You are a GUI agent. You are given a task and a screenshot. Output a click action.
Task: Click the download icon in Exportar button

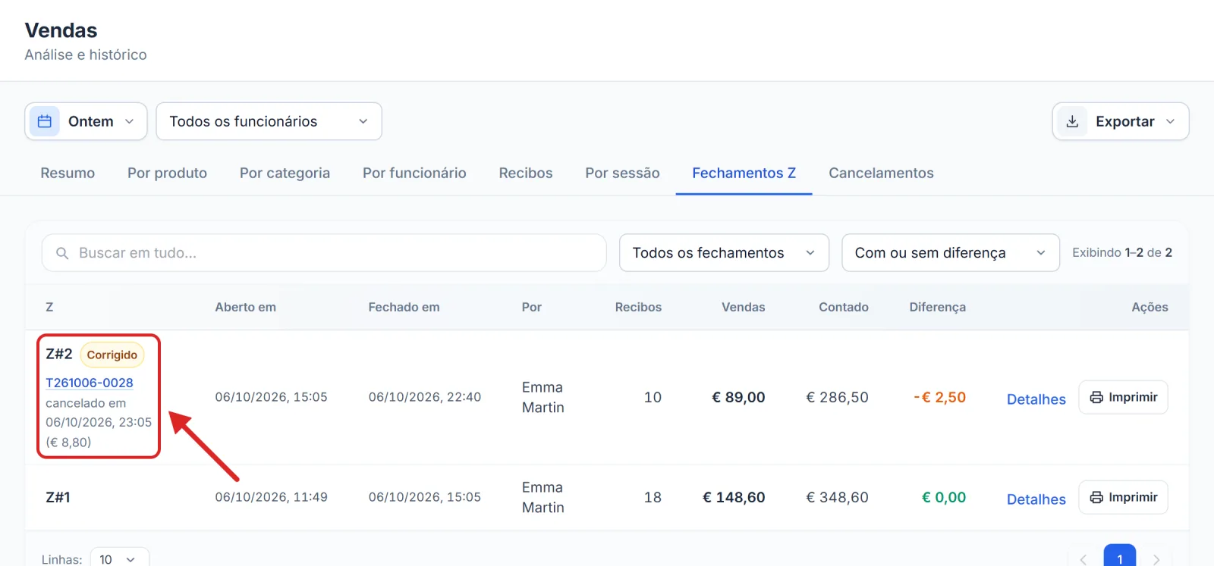coord(1072,121)
